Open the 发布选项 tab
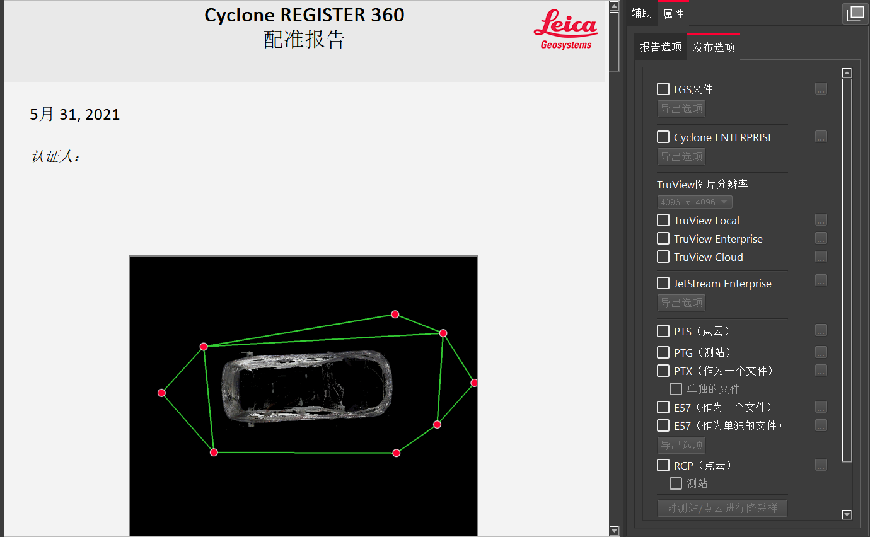 (714, 47)
